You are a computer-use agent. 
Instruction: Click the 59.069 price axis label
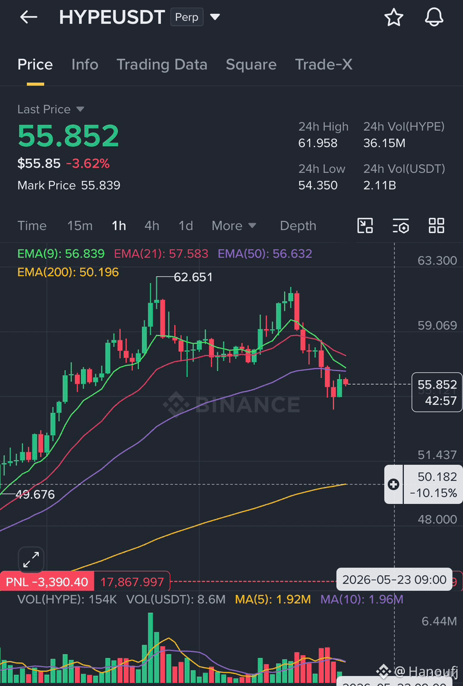point(437,325)
